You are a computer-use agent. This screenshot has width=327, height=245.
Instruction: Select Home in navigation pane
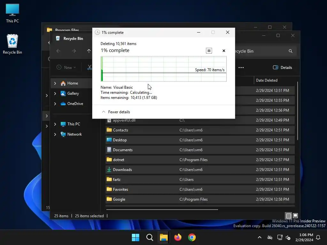point(72,83)
